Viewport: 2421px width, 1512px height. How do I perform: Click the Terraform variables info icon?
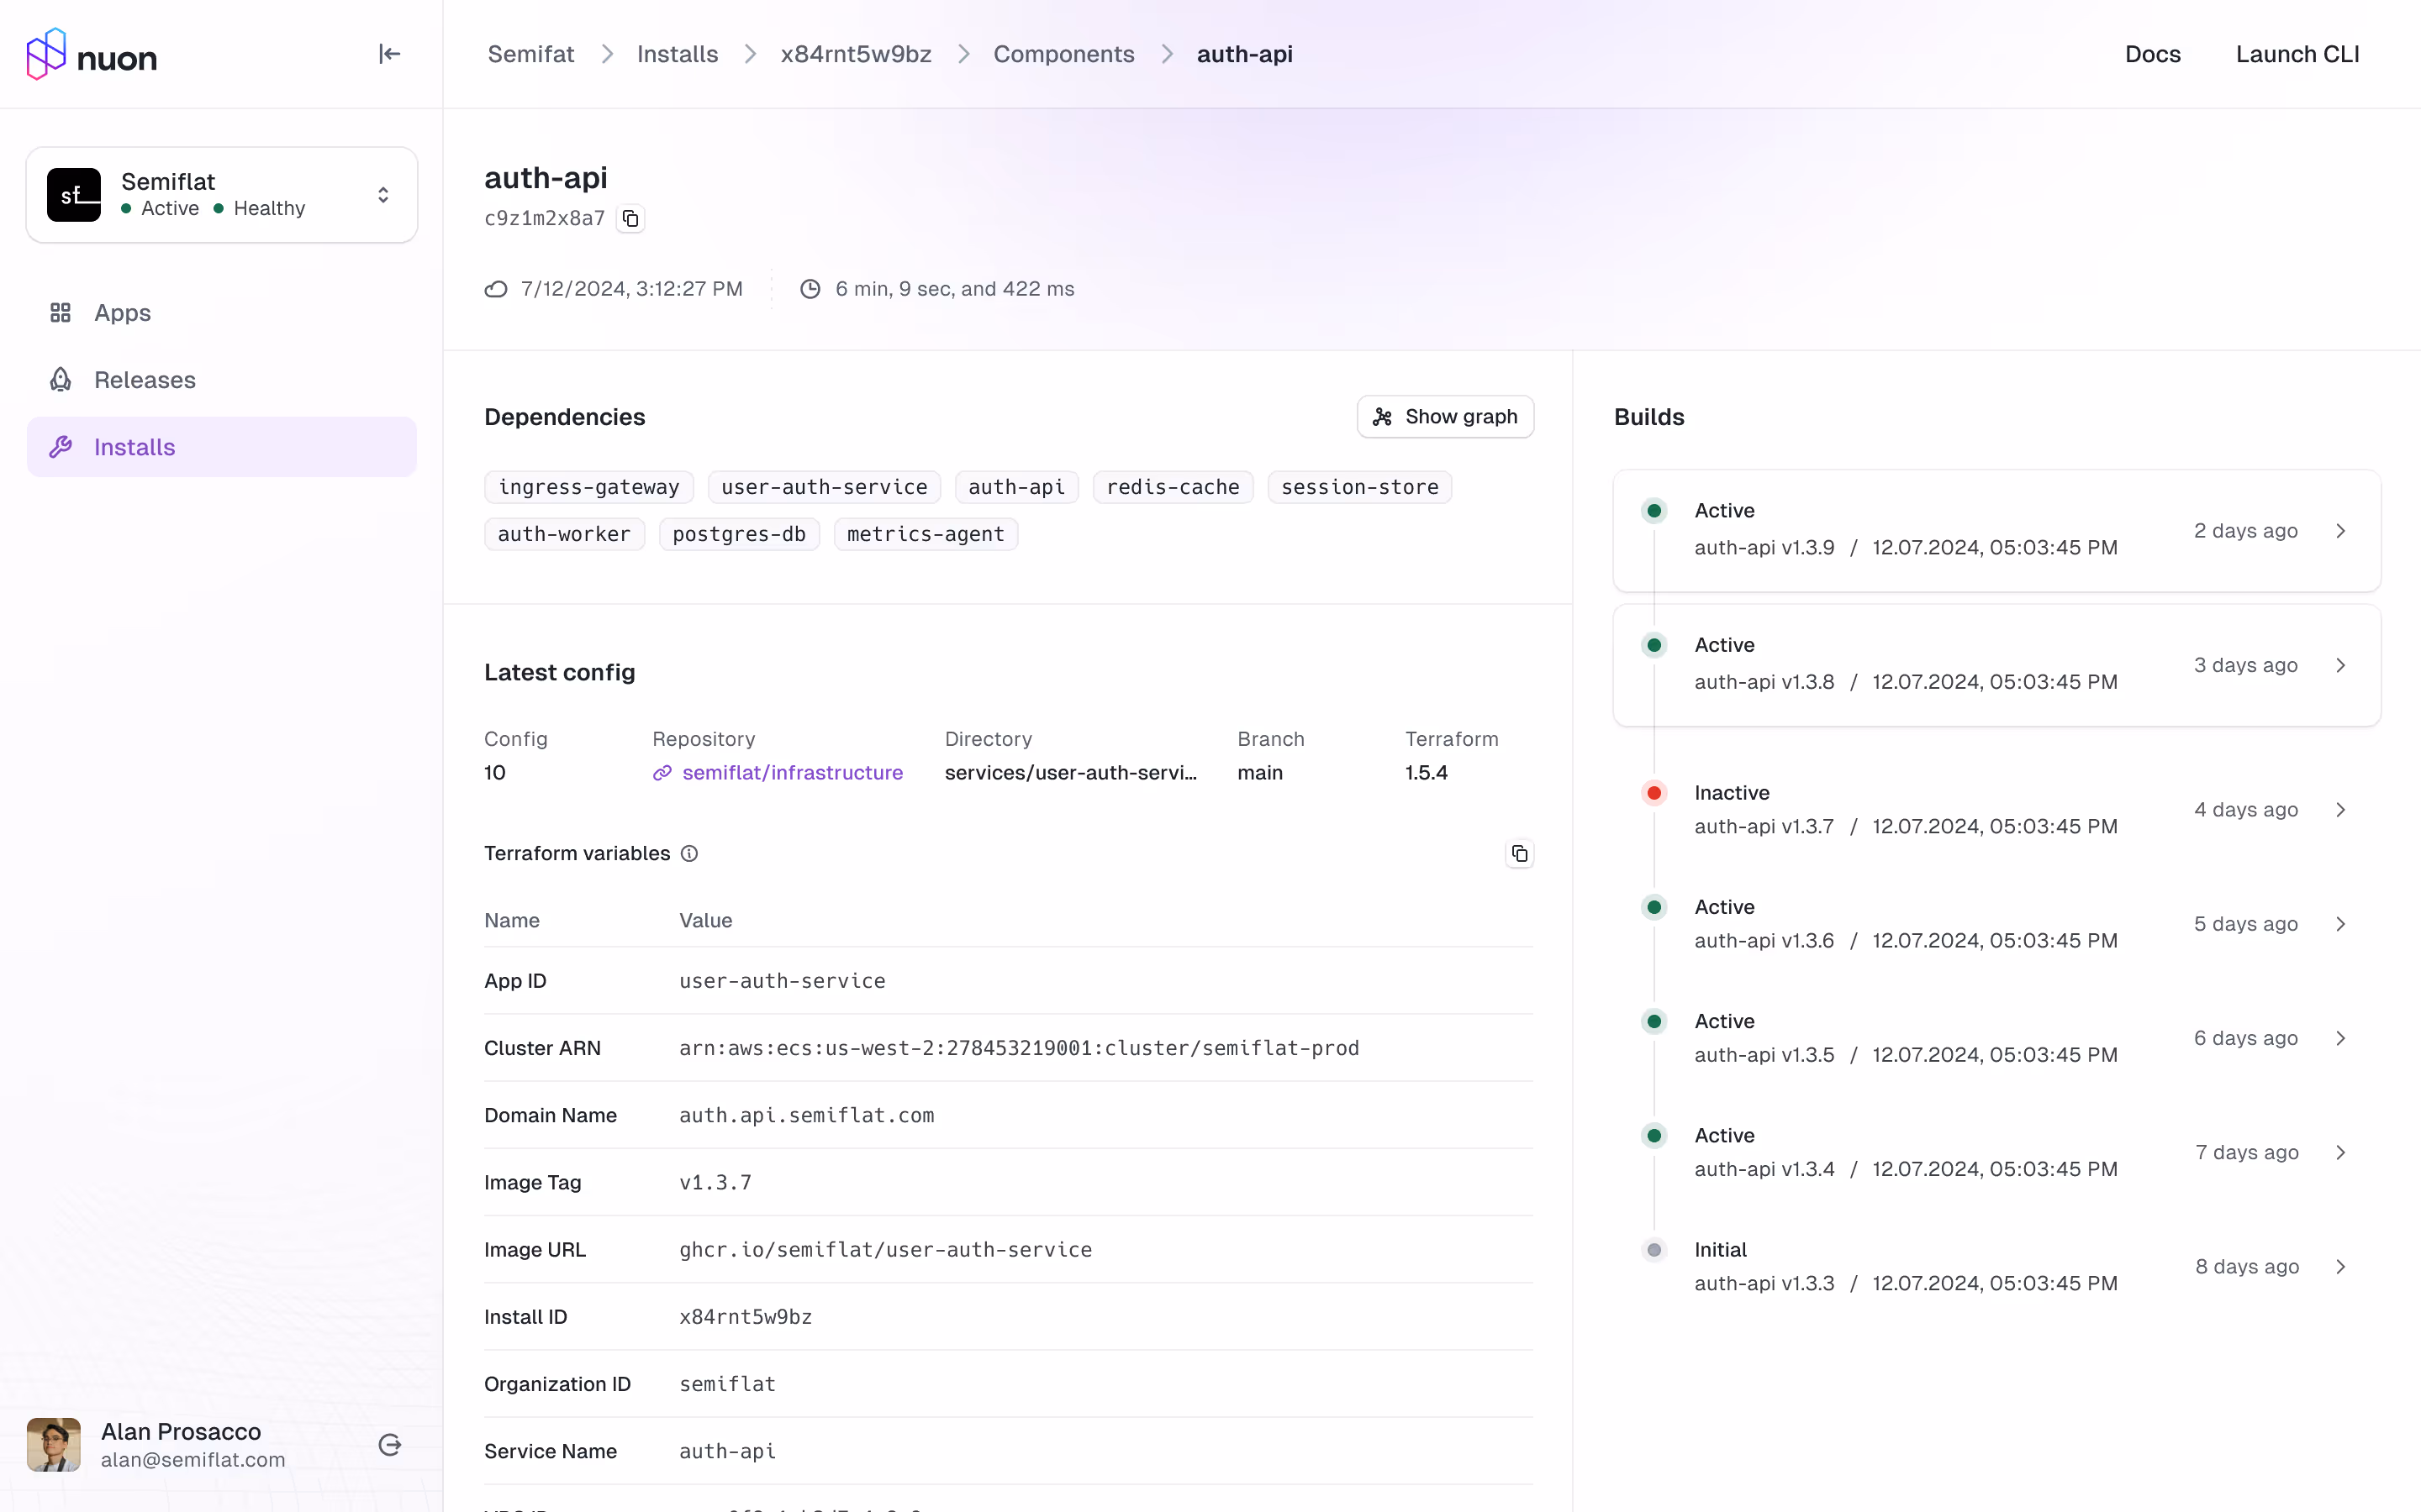click(x=689, y=853)
